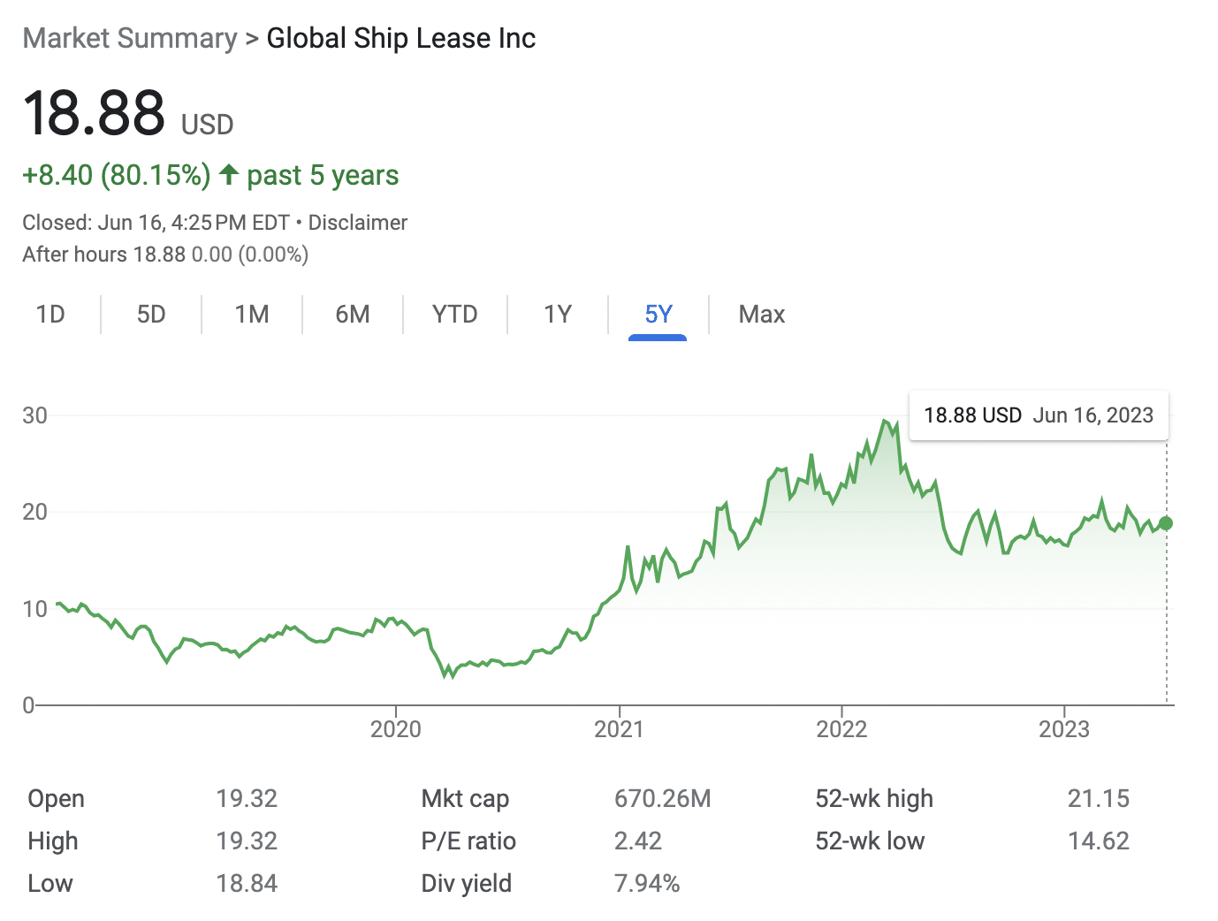Viewport: 1218px width, 921px height.
Task: Click the Mkt cap label
Action: [x=465, y=799]
